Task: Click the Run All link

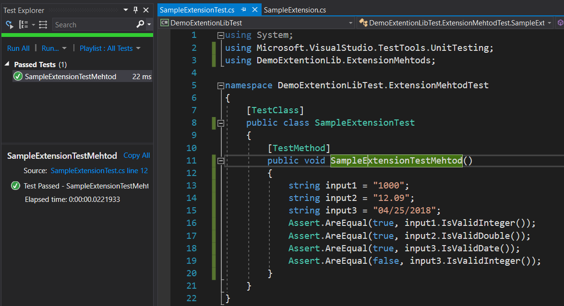Action: click(18, 48)
